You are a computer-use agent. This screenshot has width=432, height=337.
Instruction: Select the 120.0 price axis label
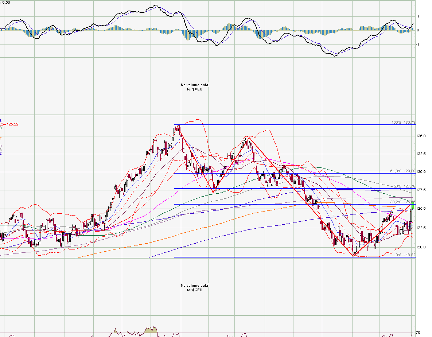(421, 247)
